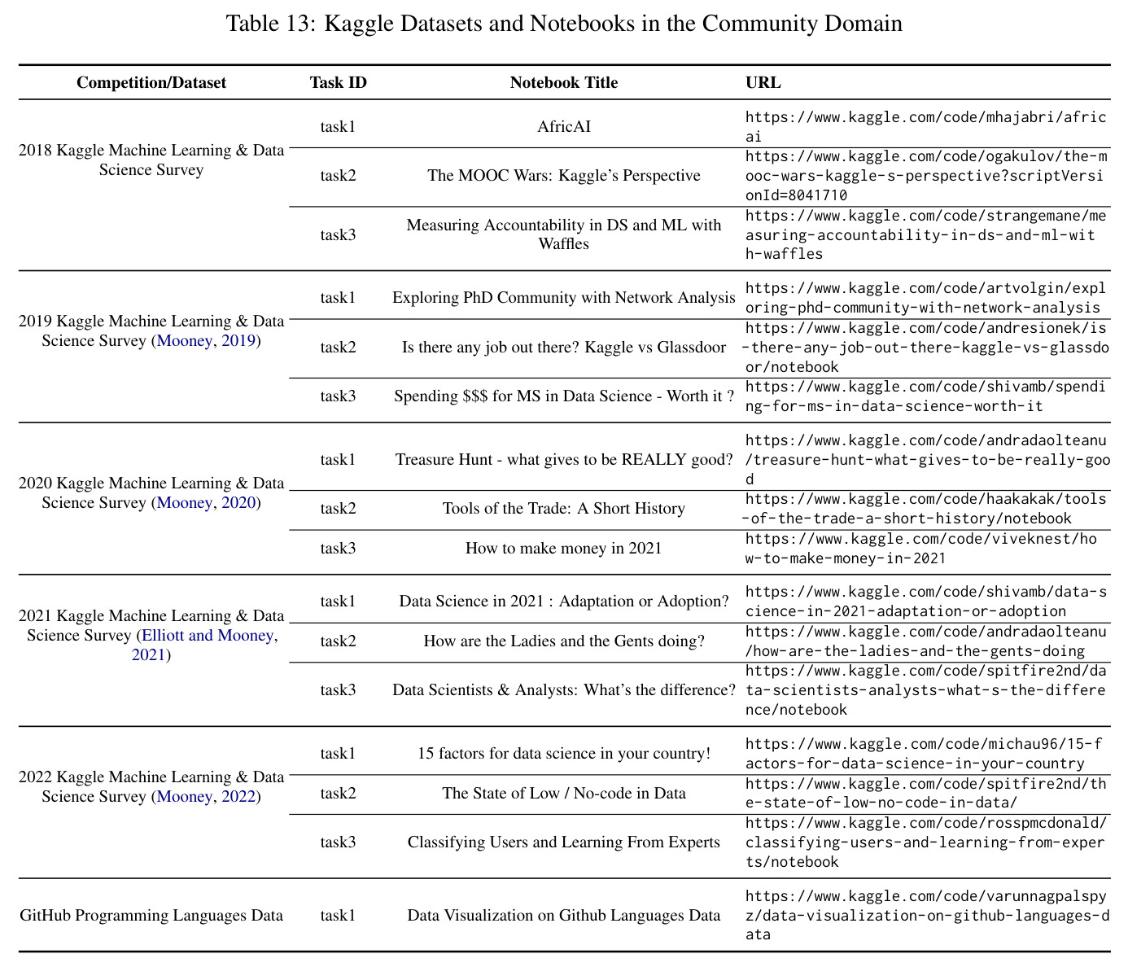
Task: Click the Mooney, 2022 citation link
Action: [207, 797]
